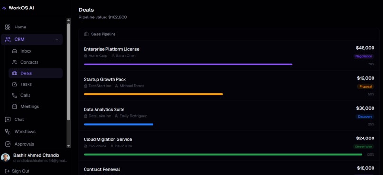Click the person icon next to Michael Torres
This screenshot has width=383, height=175.
tap(116, 86)
